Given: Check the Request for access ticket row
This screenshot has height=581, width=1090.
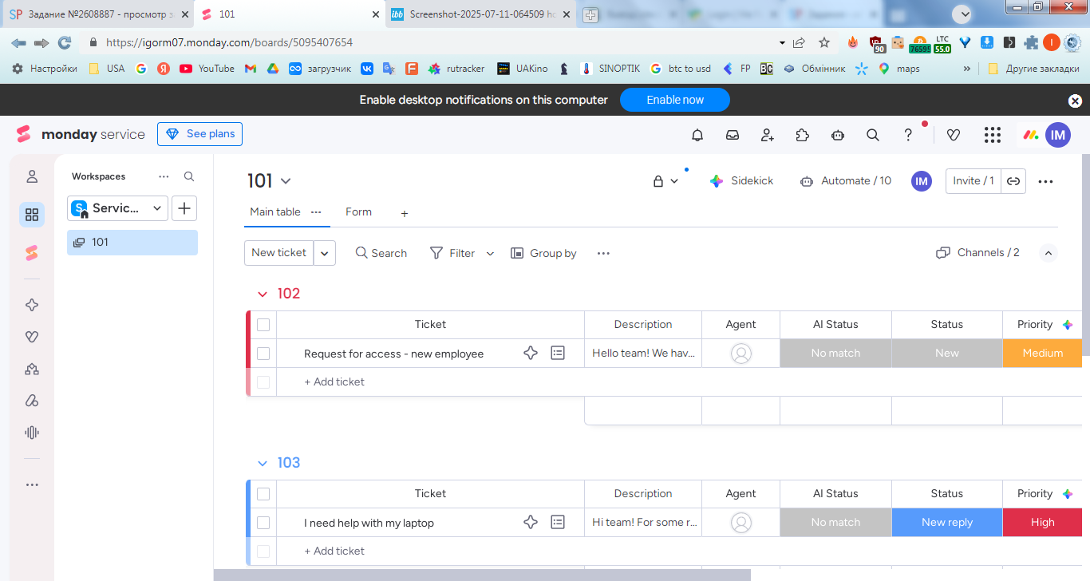Looking at the screenshot, I should (x=263, y=354).
